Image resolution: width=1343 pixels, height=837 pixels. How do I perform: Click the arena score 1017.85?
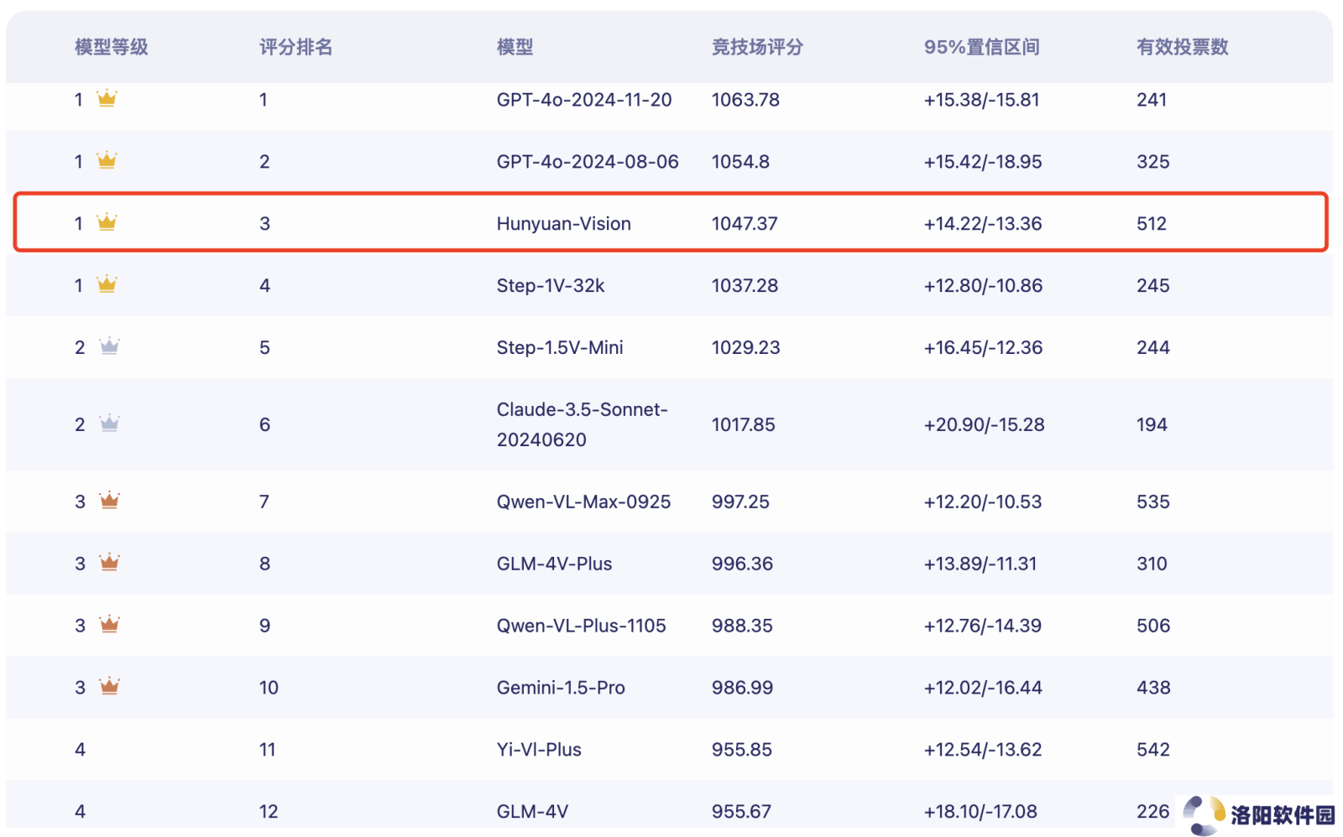743,425
